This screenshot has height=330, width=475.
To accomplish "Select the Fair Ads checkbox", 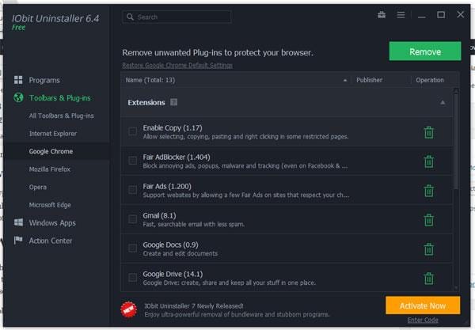I will click(133, 190).
